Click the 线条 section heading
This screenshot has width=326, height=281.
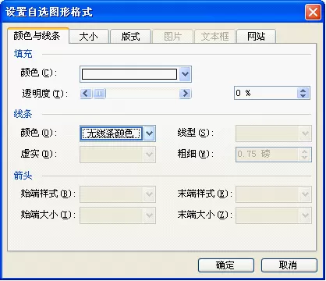(23, 114)
